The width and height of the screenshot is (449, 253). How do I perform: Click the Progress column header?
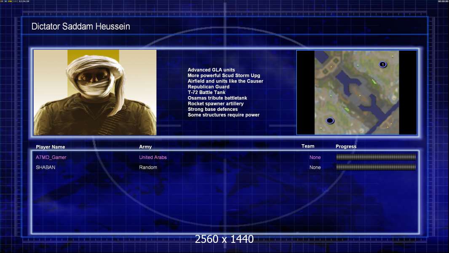pyautogui.click(x=346, y=147)
